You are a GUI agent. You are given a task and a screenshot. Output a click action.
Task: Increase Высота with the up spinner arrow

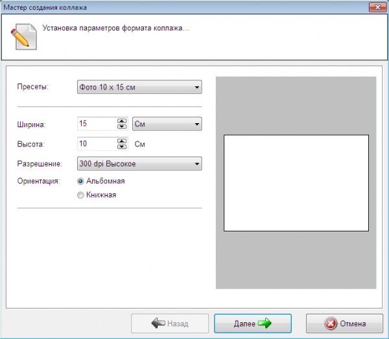[x=122, y=141]
